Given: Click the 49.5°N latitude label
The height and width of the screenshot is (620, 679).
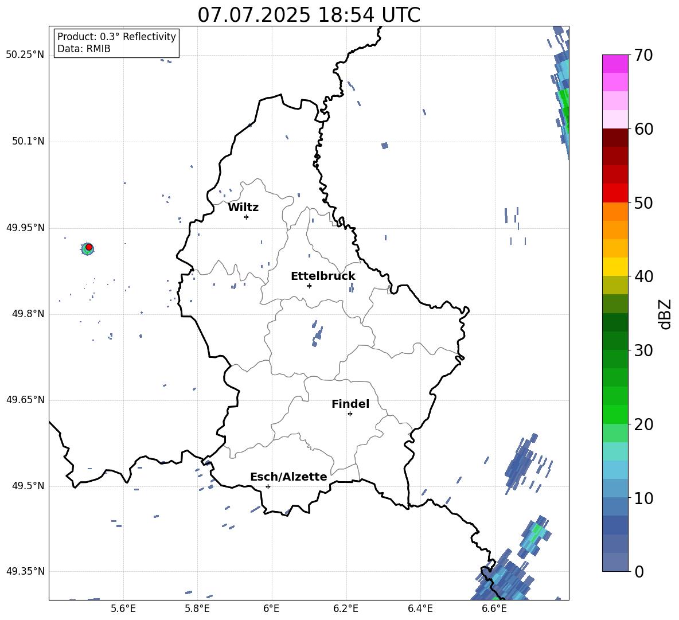Looking at the screenshot, I should tap(28, 486).
